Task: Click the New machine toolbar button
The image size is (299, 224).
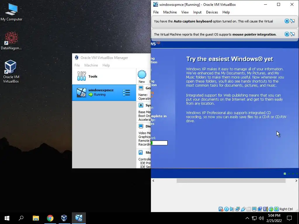Action: tap(142, 77)
